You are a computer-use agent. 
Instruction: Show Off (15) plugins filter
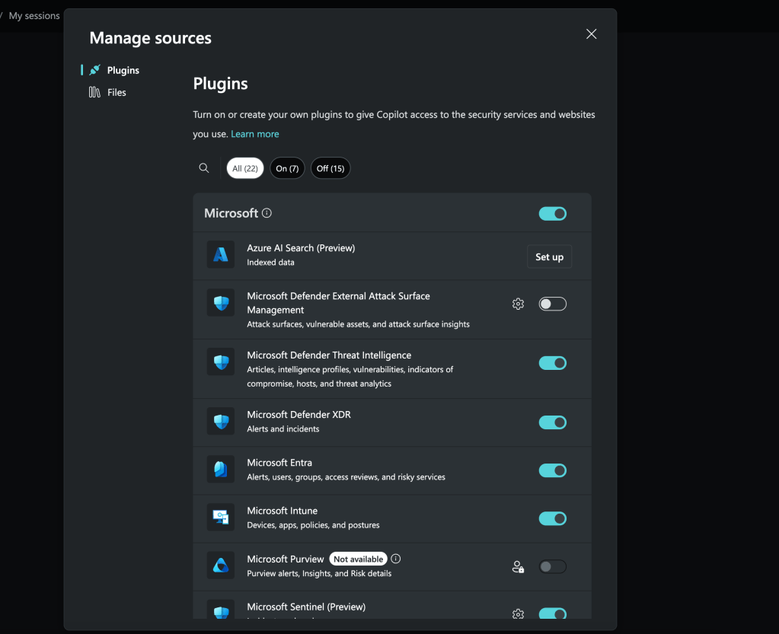point(330,168)
